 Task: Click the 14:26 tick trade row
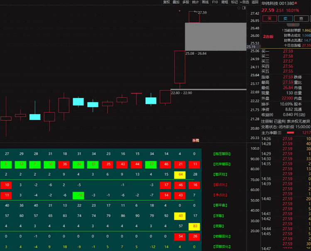tap(286, 139)
